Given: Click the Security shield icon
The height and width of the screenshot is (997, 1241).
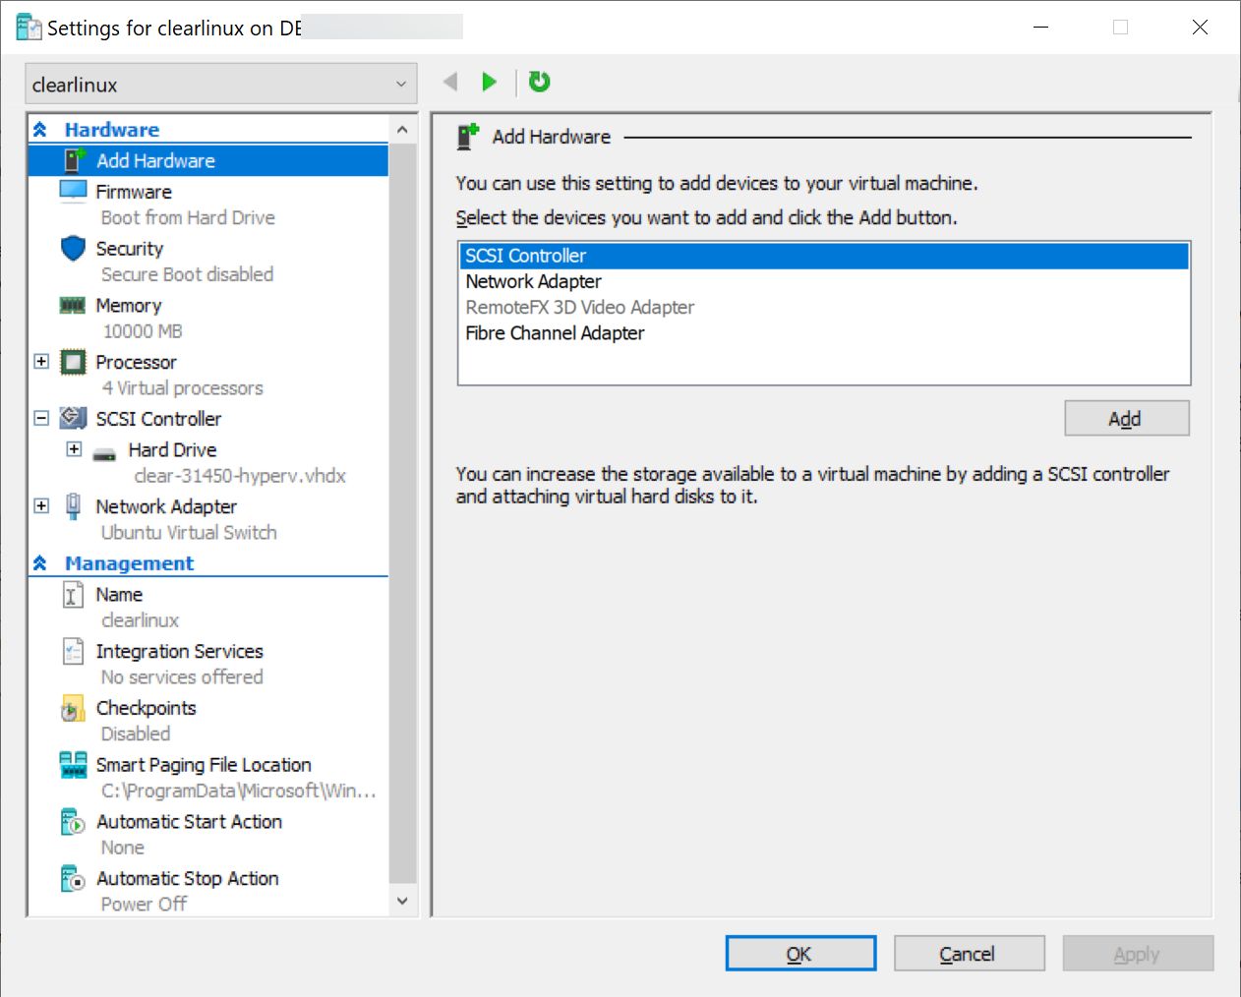Looking at the screenshot, I should (x=74, y=248).
